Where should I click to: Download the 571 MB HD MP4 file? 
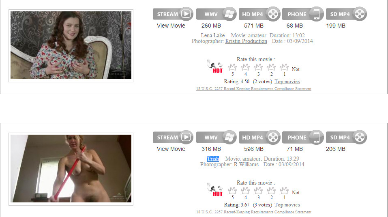pyautogui.click(x=259, y=14)
